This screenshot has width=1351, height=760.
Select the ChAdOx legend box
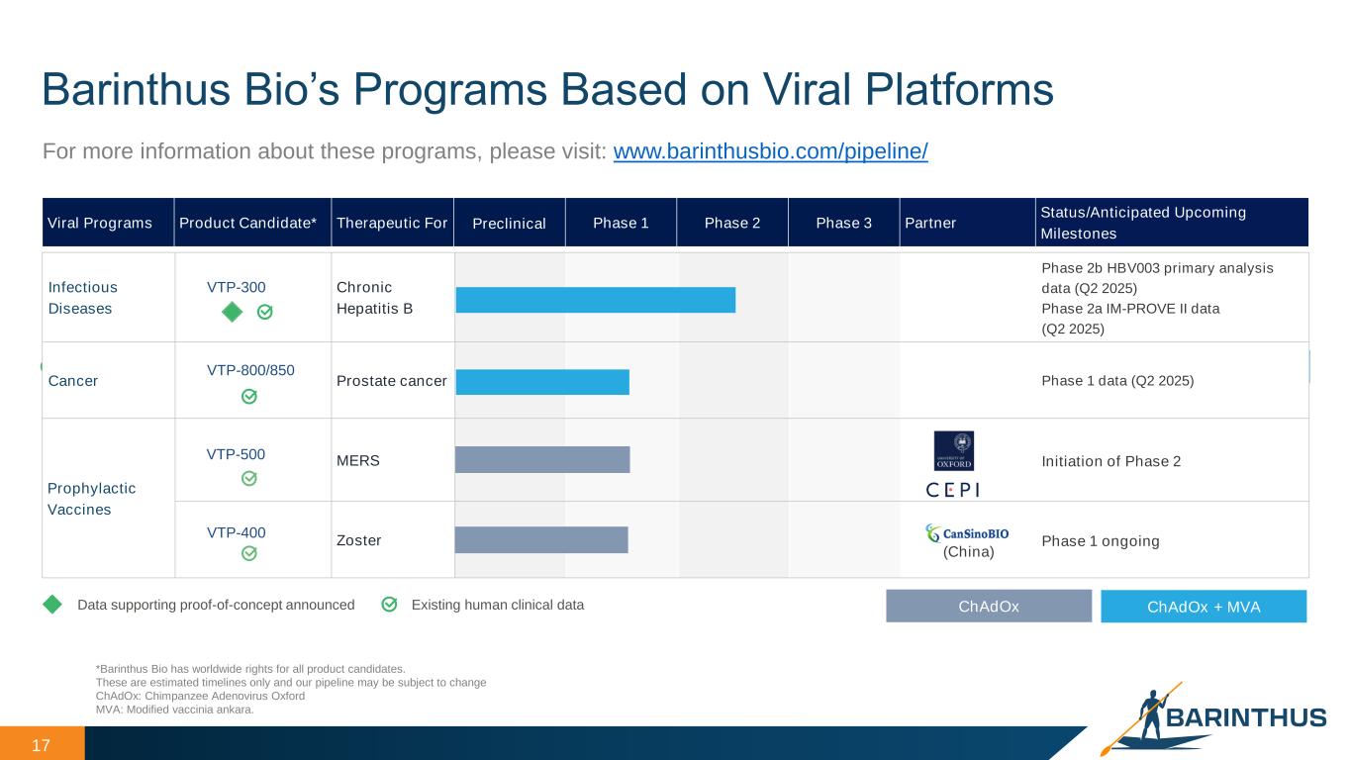click(988, 607)
